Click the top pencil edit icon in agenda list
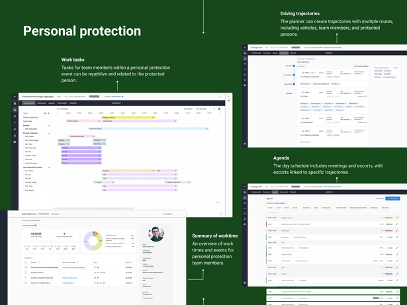This screenshot has width=407, height=305. pos(397,216)
